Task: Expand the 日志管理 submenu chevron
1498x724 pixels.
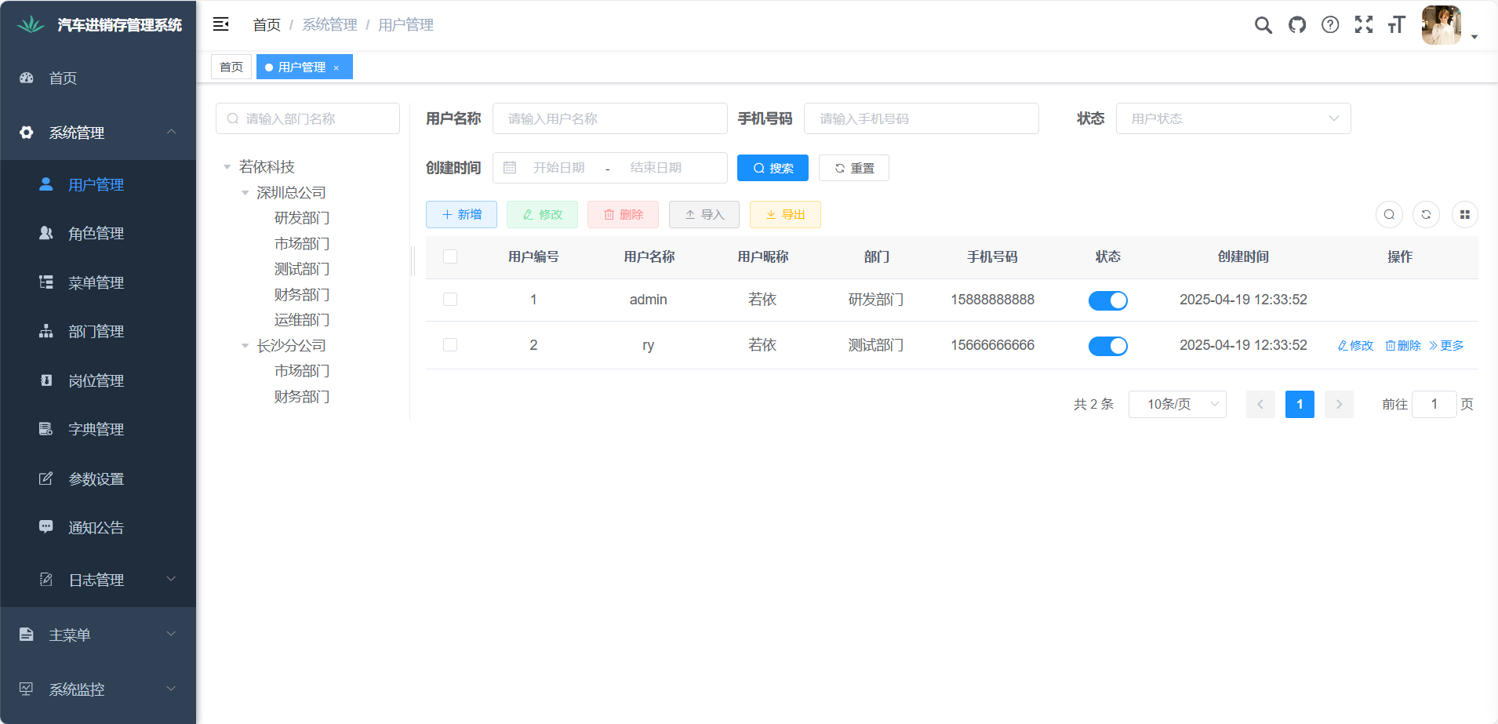Action: (171, 579)
